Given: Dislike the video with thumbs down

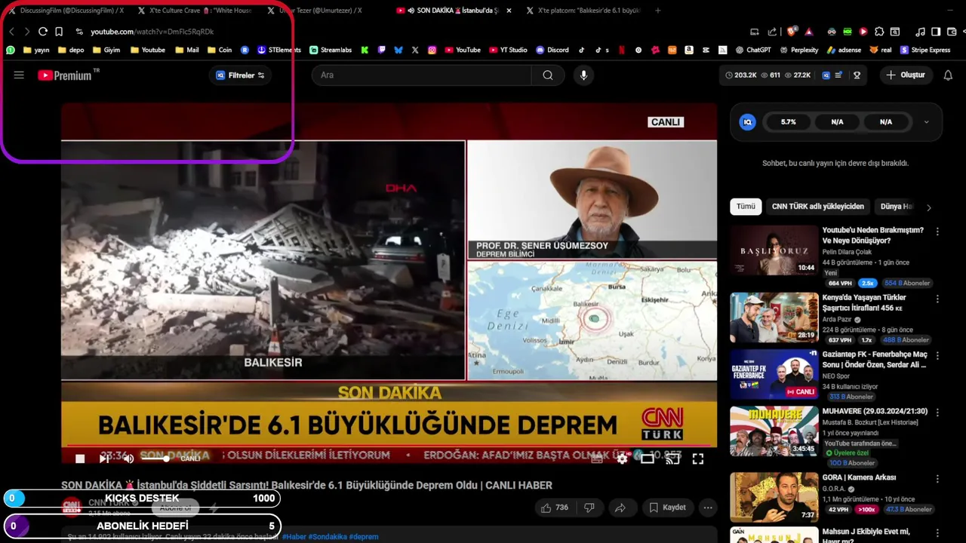Looking at the screenshot, I should (x=589, y=508).
